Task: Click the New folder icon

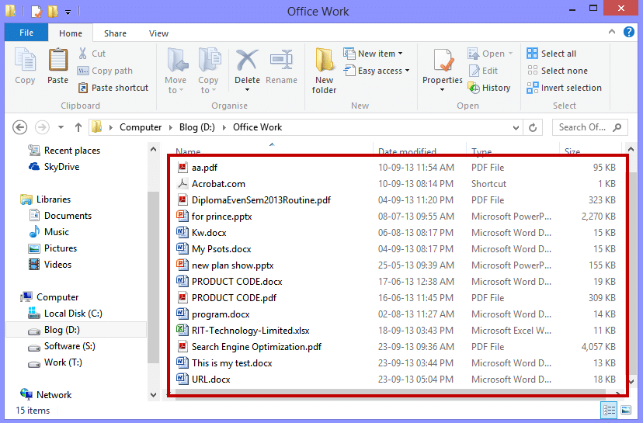Action: point(325,70)
